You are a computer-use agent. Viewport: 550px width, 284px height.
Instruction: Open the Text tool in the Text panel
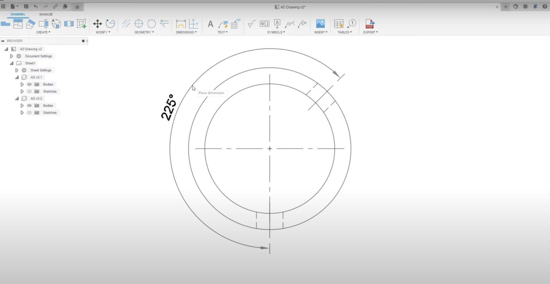click(211, 24)
